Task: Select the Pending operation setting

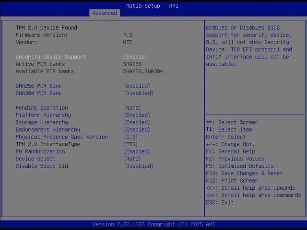Action: pyautogui.click(x=42, y=108)
